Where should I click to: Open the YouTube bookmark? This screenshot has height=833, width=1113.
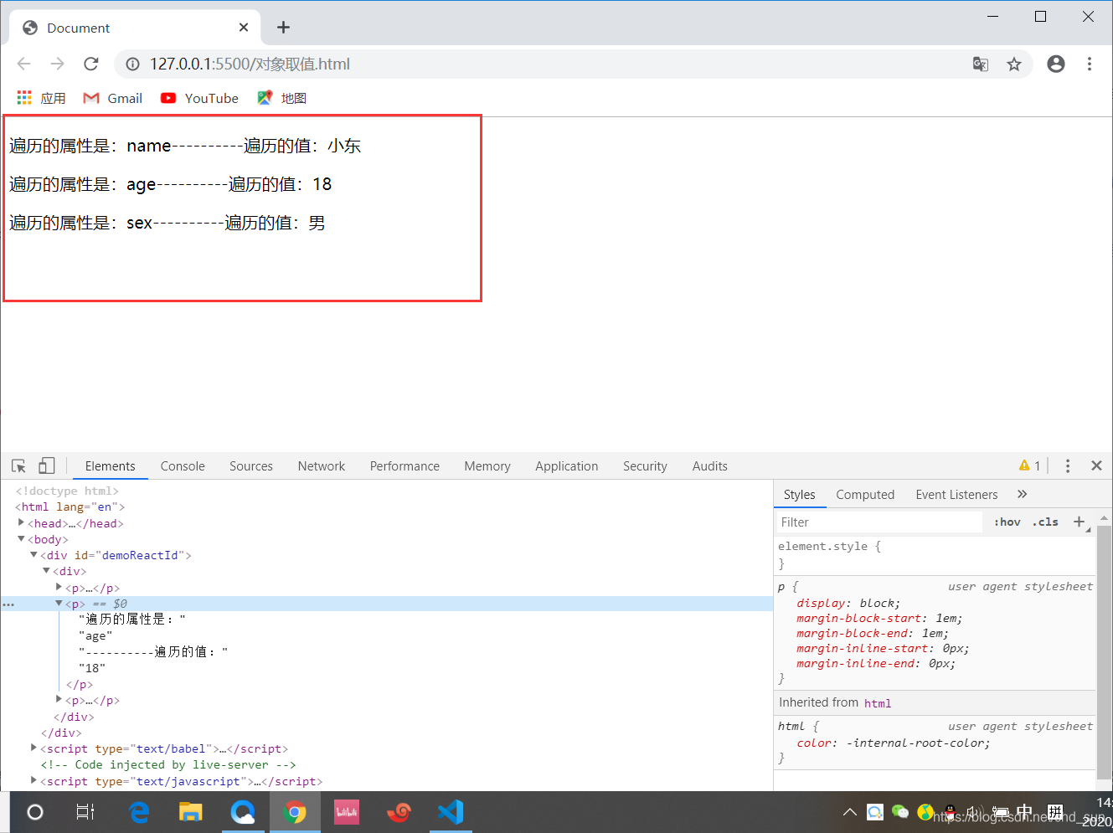pyautogui.click(x=199, y=98)
